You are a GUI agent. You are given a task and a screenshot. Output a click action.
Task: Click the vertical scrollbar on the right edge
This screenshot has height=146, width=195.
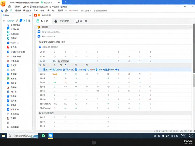pyautogui.click(x=194, y=48)
